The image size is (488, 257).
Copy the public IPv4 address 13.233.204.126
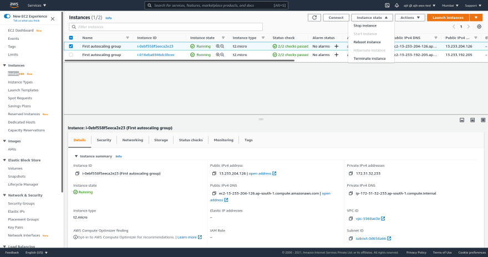click(x=214, y=173)
